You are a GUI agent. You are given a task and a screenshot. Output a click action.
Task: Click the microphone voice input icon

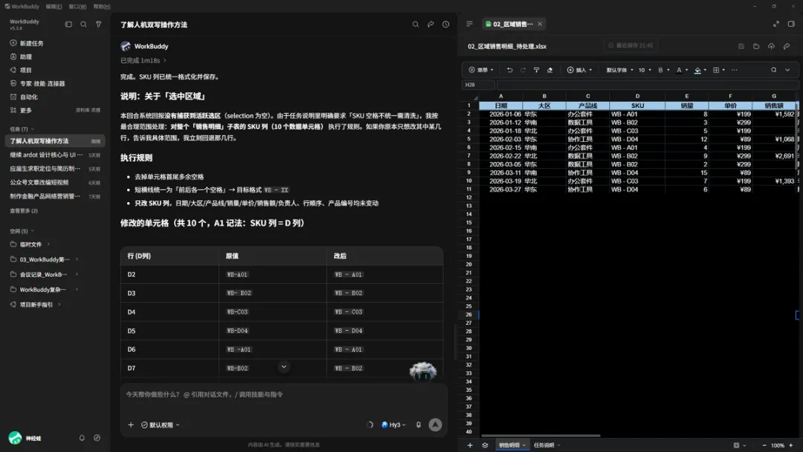(x=419, y=425)
